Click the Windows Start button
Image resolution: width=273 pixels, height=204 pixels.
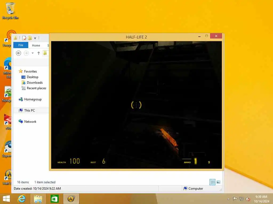(6, 199)
